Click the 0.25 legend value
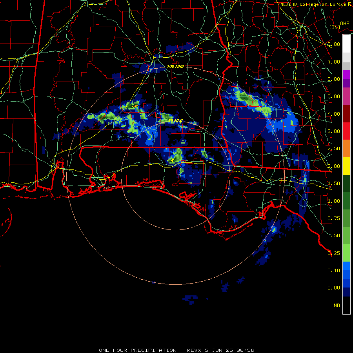Screen dimensions: 353x353 point(334,253)
